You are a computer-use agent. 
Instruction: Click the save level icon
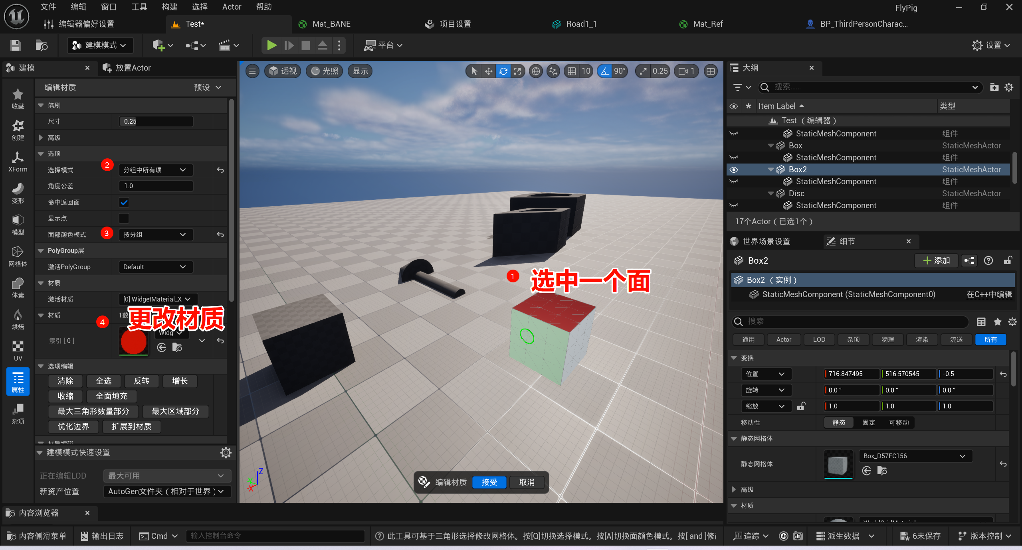coord(15,45)
